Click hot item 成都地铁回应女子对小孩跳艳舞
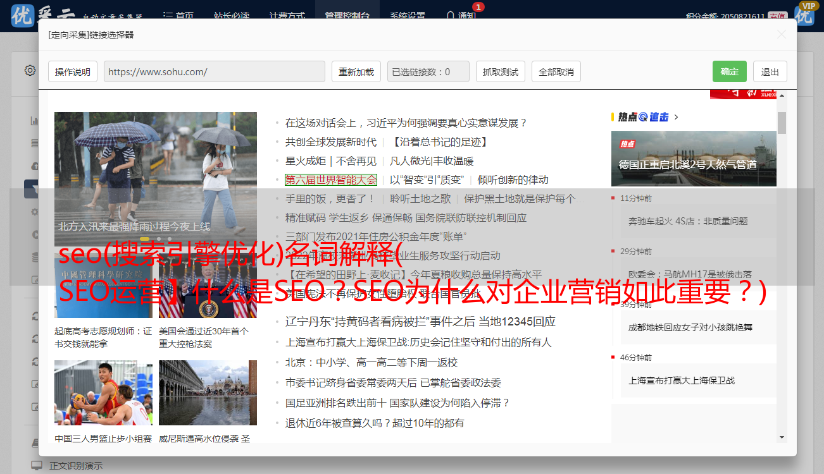Image resolution: width=824 pixels, height=474 pixels. pos(690,327)
